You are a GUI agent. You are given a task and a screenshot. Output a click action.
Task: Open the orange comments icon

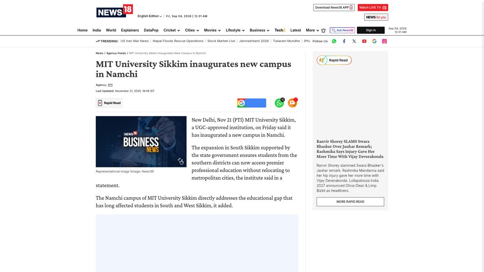click(x=292, y=103)
